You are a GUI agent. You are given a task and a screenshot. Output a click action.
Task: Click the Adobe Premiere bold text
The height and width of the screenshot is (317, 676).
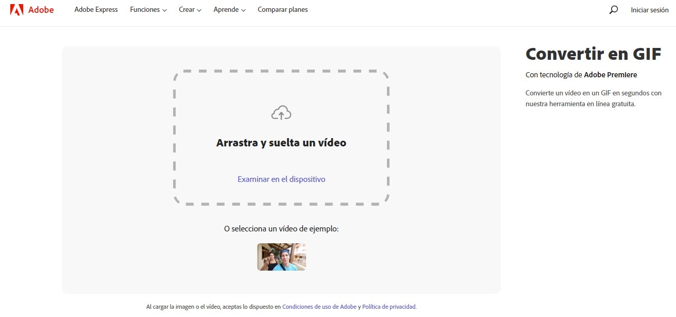[x=611, y=75]
